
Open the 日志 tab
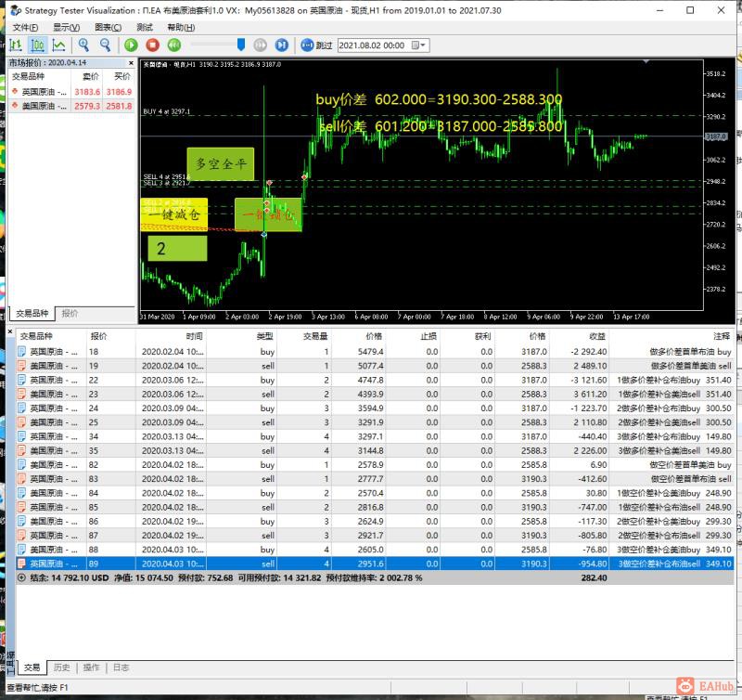(121, 668)
